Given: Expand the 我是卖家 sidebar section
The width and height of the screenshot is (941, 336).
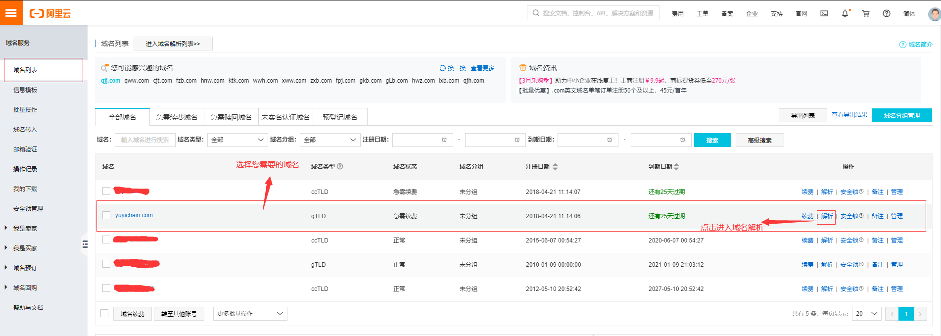Looking at the screenshot, I should coord(25,228).
